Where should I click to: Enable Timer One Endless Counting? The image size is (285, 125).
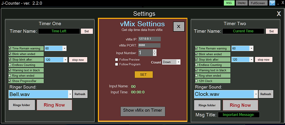click(10, 65)
